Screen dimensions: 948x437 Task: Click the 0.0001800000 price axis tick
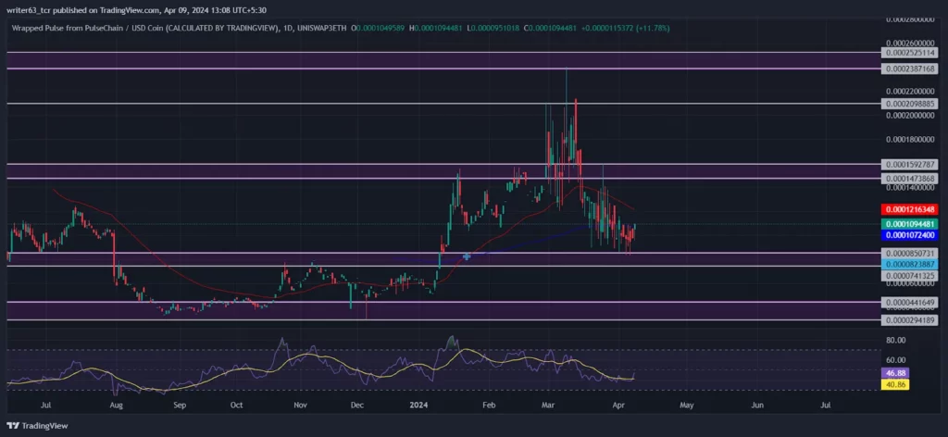point(912,140)
